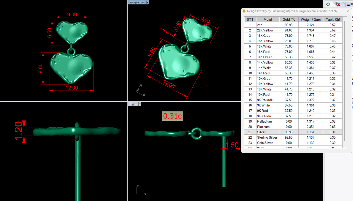Select the 18K Red row
353x201 pixels.
click(x=293, y=52)
